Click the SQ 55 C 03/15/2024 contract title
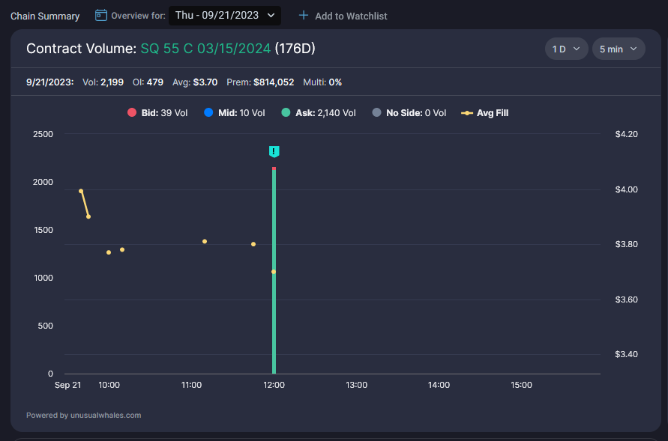 click(x=205, y=49)
